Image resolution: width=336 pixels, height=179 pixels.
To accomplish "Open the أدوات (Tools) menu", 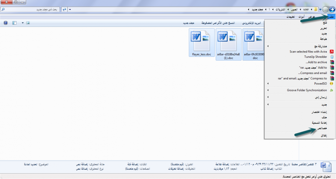I will point(302,17).
